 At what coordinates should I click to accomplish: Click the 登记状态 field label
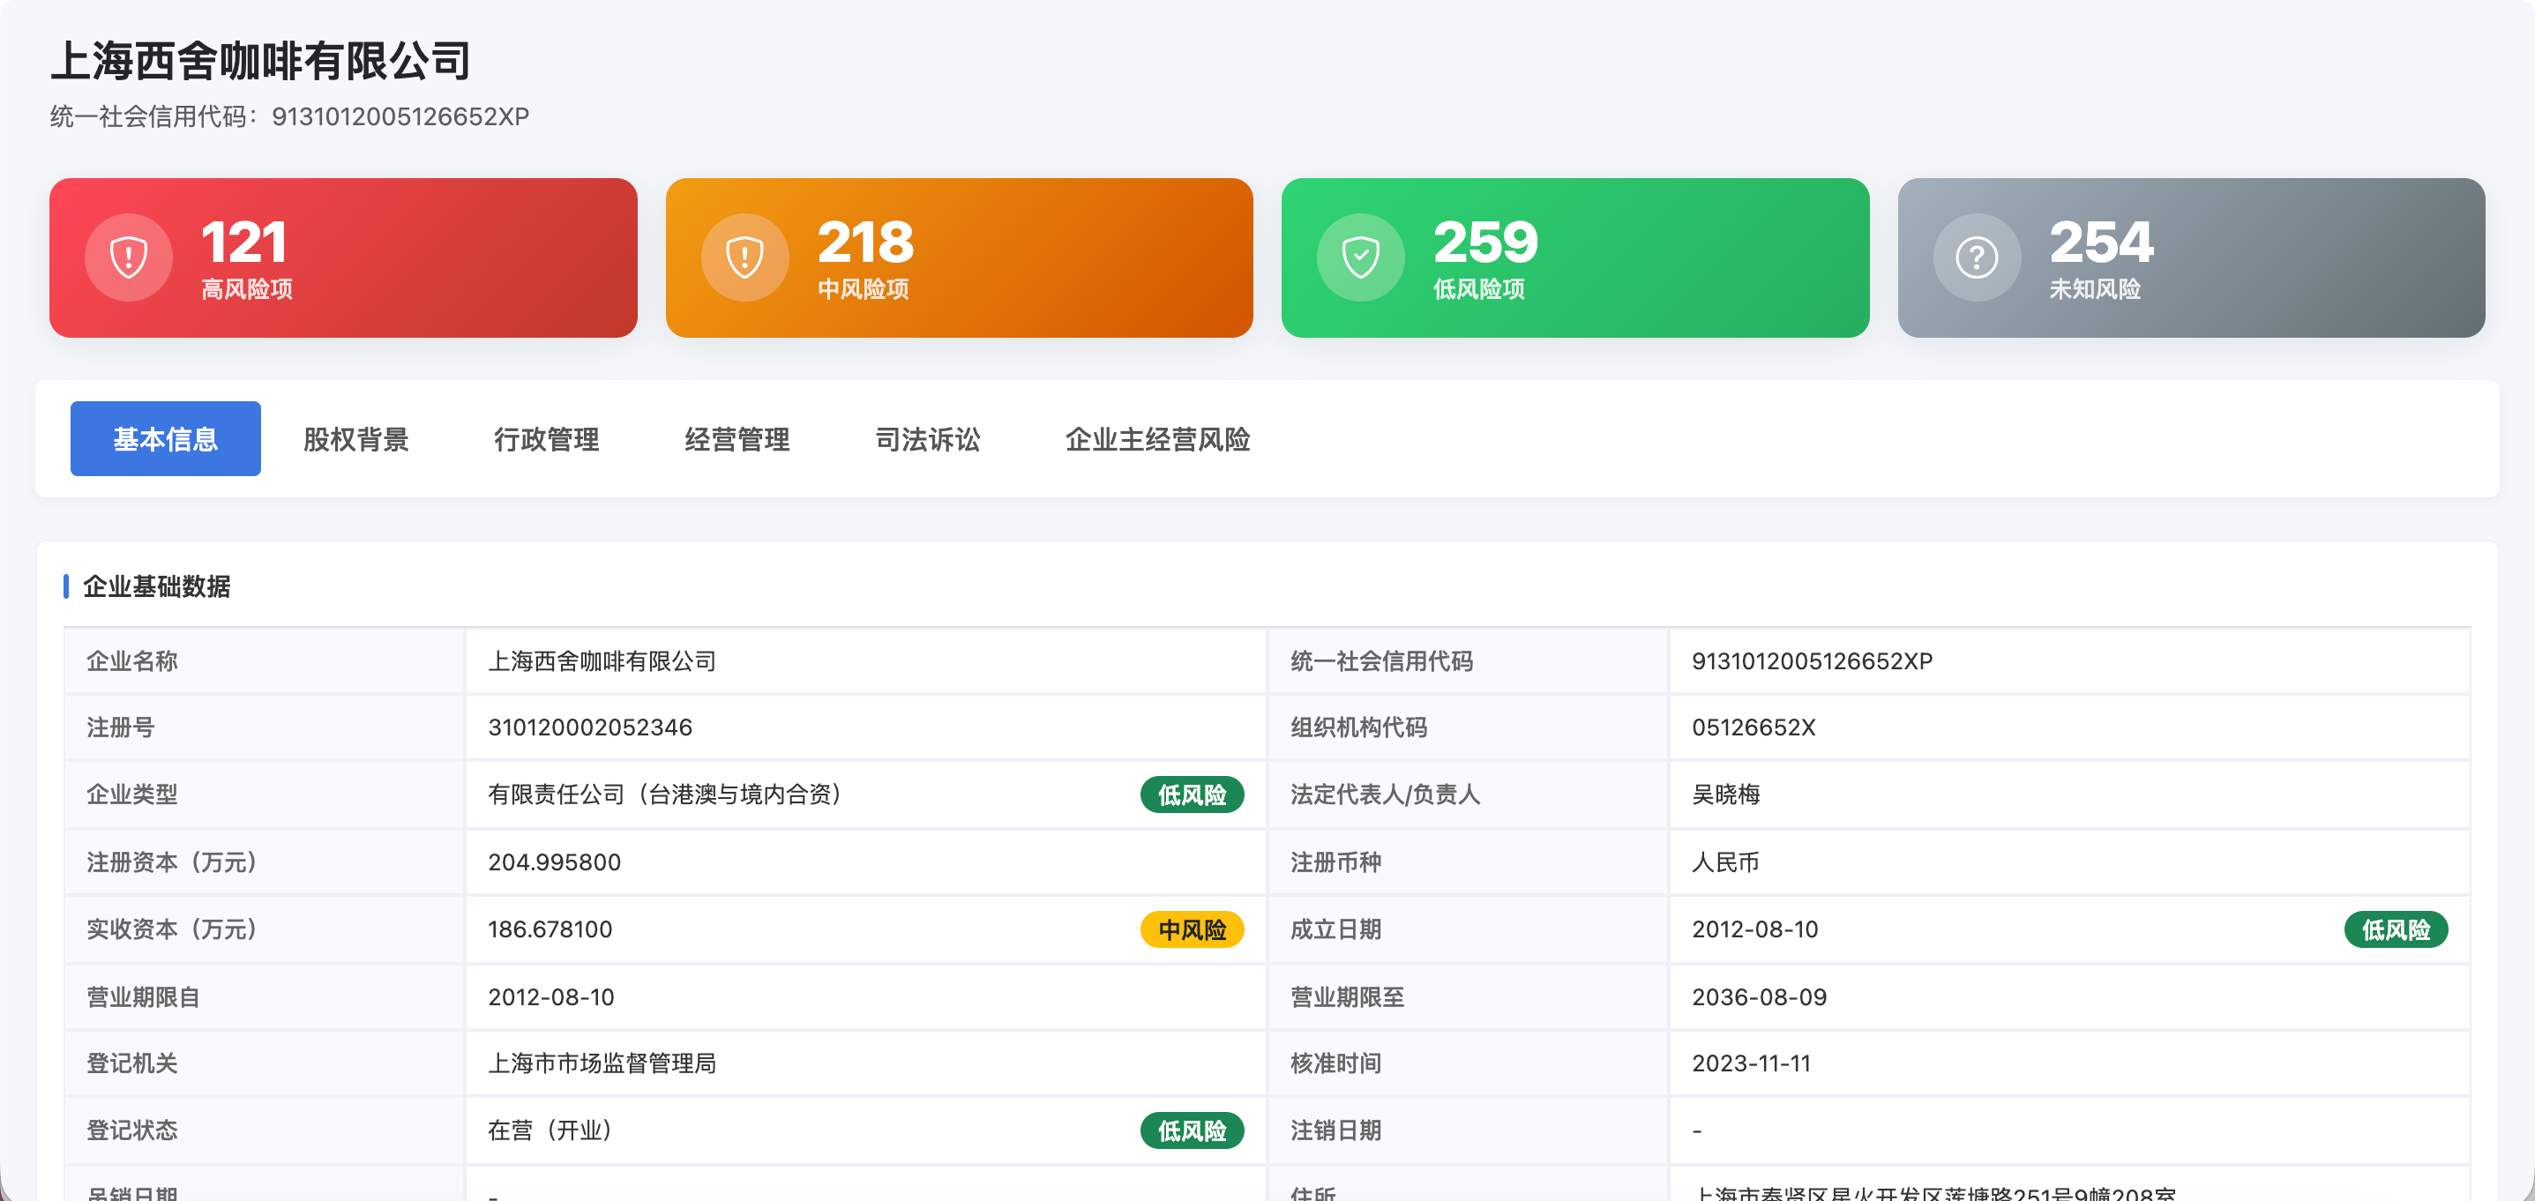coord(132,1131)
